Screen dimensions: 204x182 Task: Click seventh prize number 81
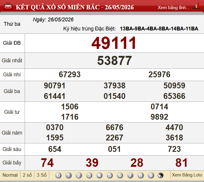[x=181, y=163]
